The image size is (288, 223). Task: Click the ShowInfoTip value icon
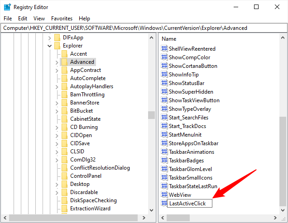point(164,75)
